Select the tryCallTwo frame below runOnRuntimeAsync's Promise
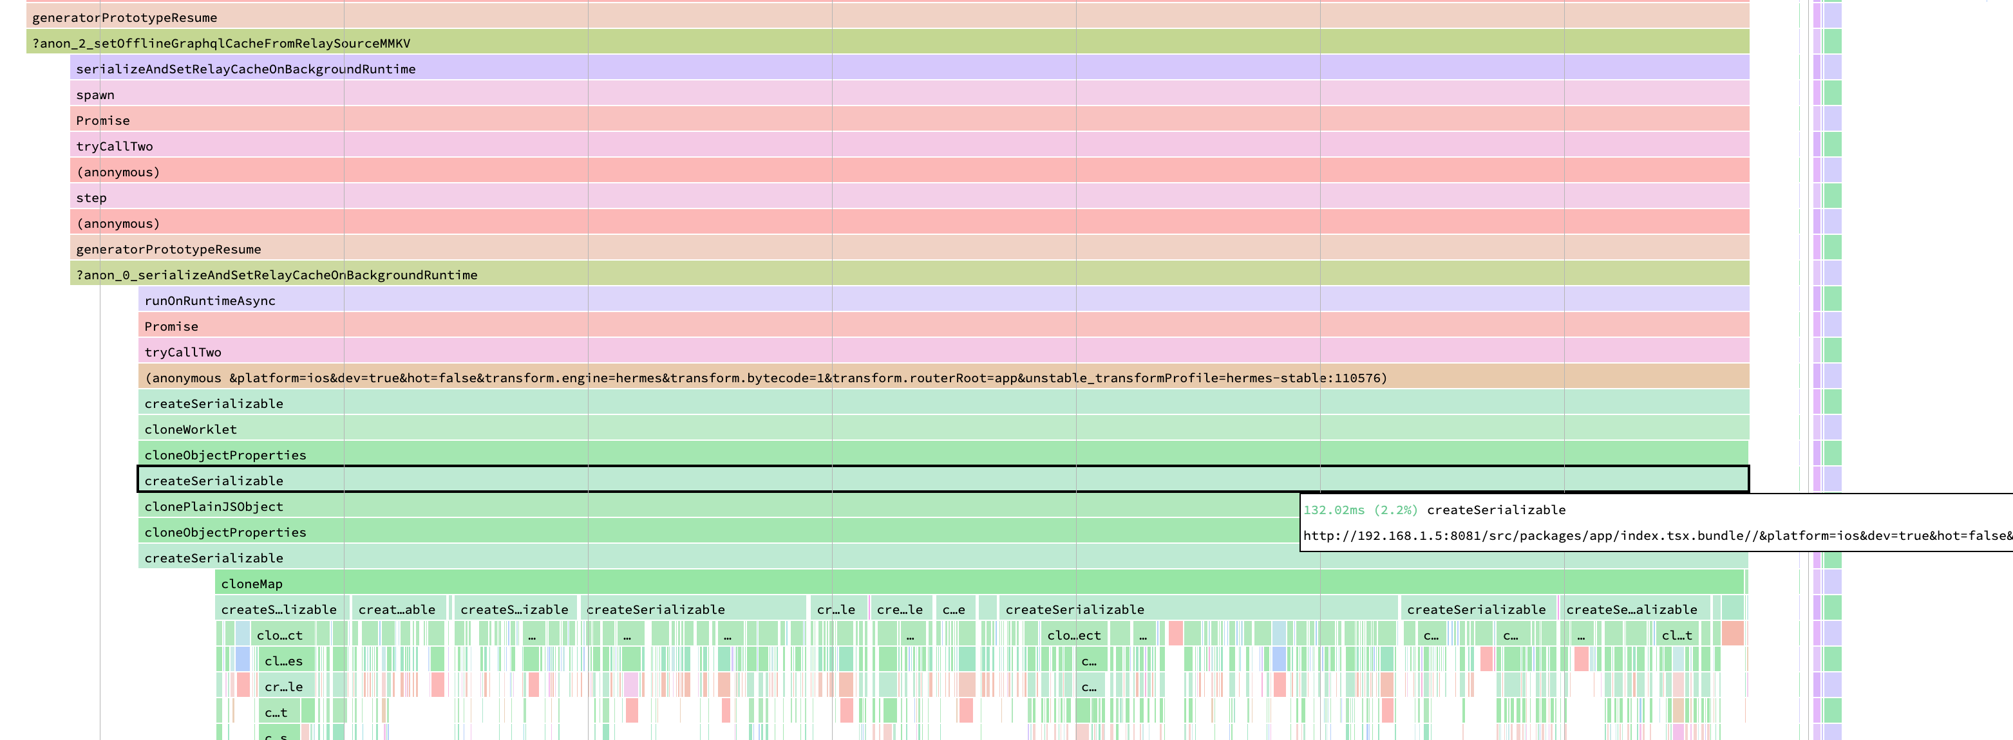This screenshot has height=740, width=2013. [944, 351]
